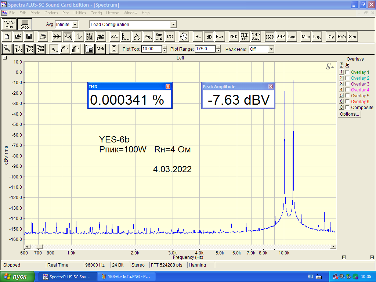The height and width of the screenshot is (282, 376).
Task: Open the Trig trigger settings
Action: click(148, 37)
